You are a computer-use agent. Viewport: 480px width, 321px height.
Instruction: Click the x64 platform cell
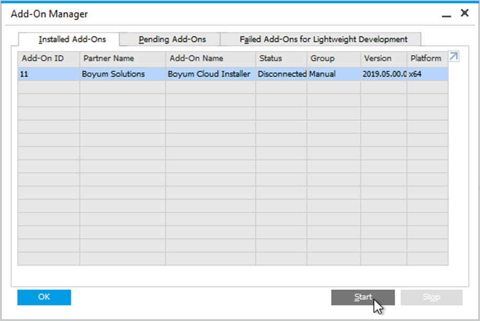coord(427,74)
